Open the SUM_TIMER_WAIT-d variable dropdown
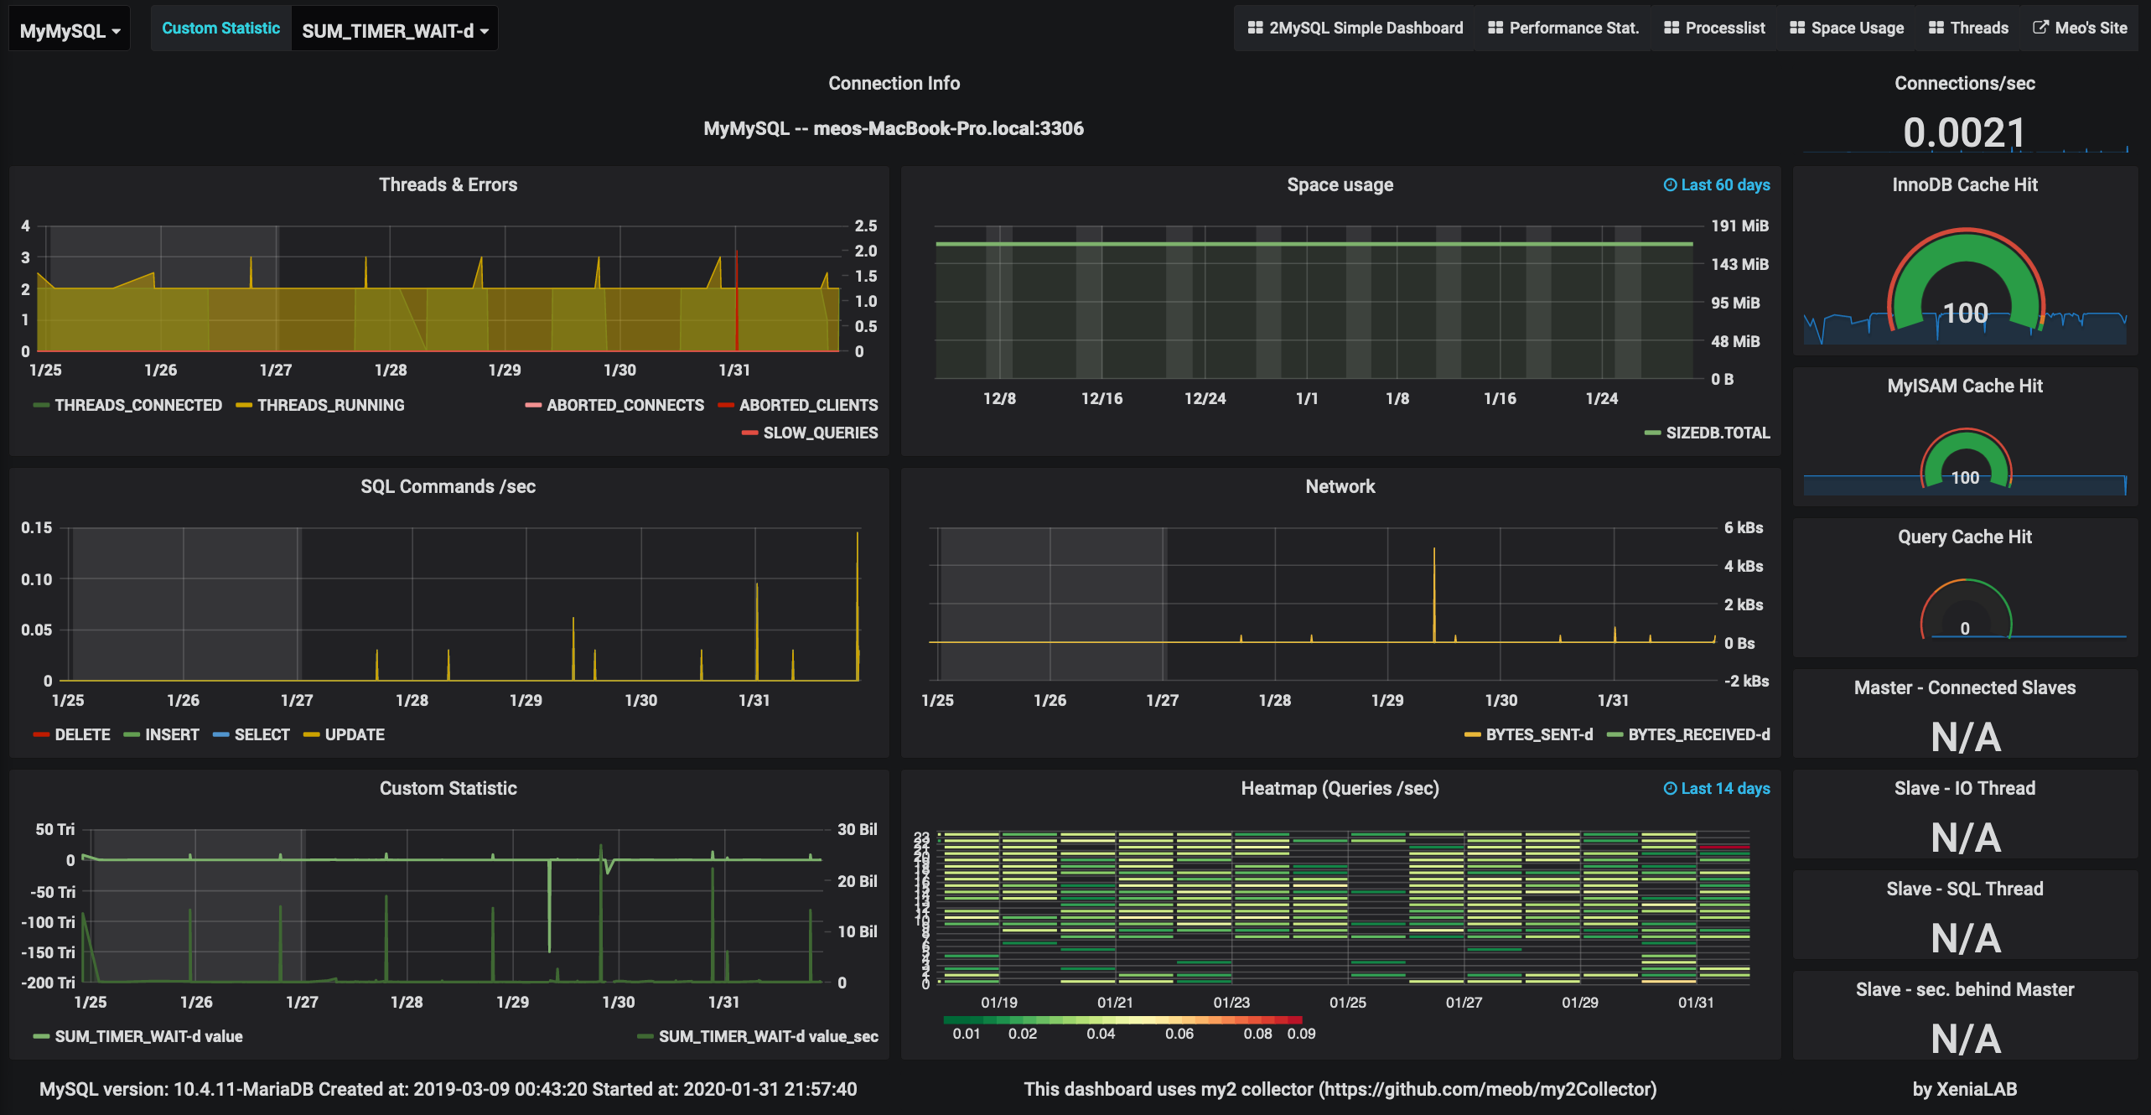 [394, 30]
